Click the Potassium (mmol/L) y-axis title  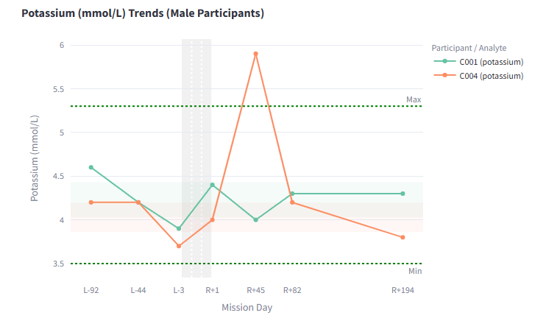point(35,158)
